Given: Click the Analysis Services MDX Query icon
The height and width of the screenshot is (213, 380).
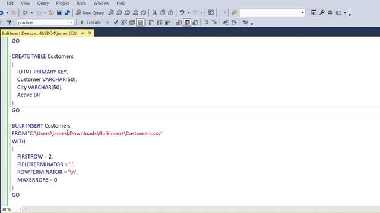Looking at the screenshot, I should point(119,12).
